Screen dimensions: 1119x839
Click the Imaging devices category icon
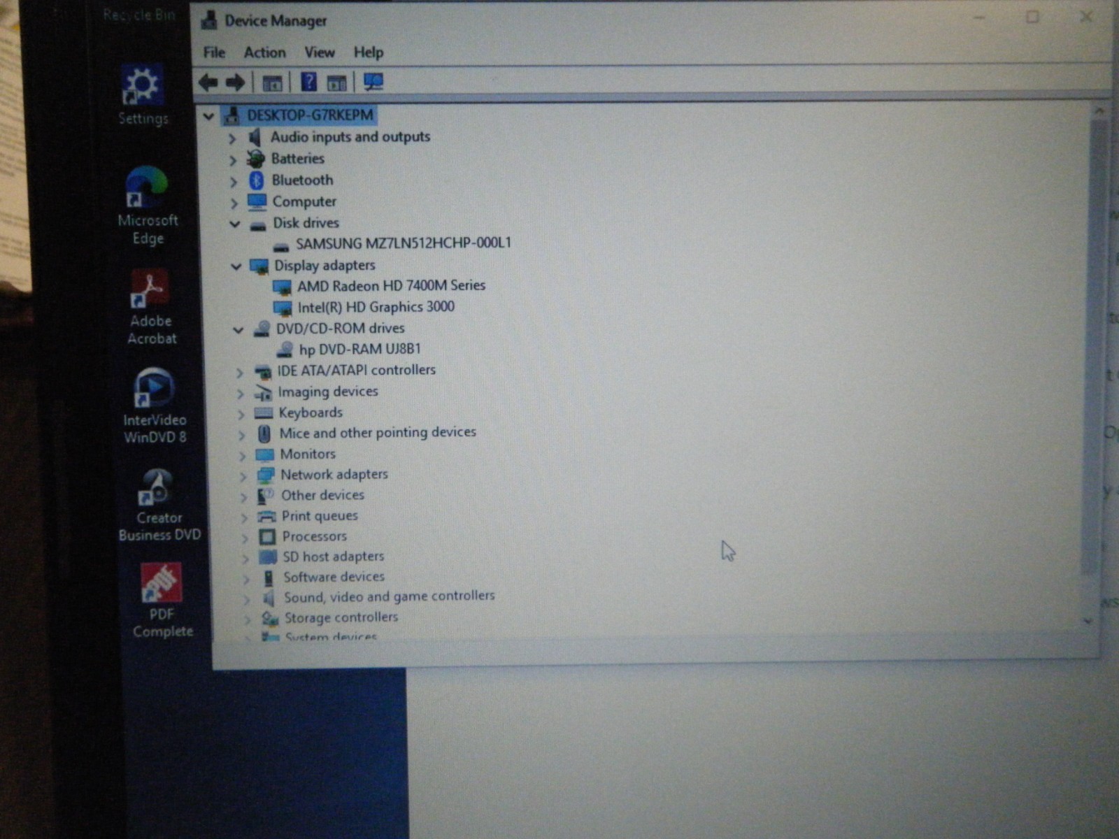coord(263,392)
